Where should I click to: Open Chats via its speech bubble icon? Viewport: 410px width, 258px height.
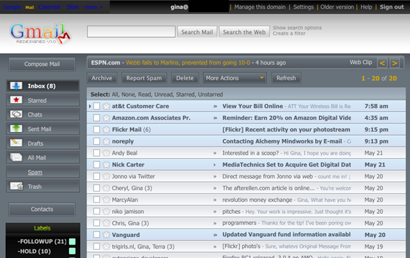[x=16, y=114]
